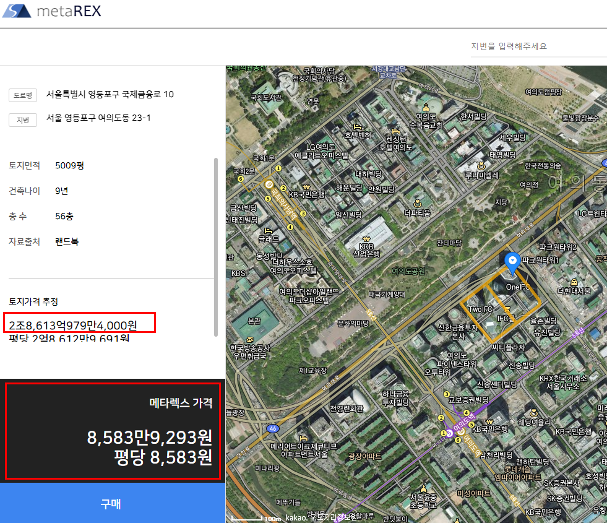Screen dimensions: 607x523
Task: Click the 국회의사당역 exit 6 marker
Action: (x=241, y=179)
